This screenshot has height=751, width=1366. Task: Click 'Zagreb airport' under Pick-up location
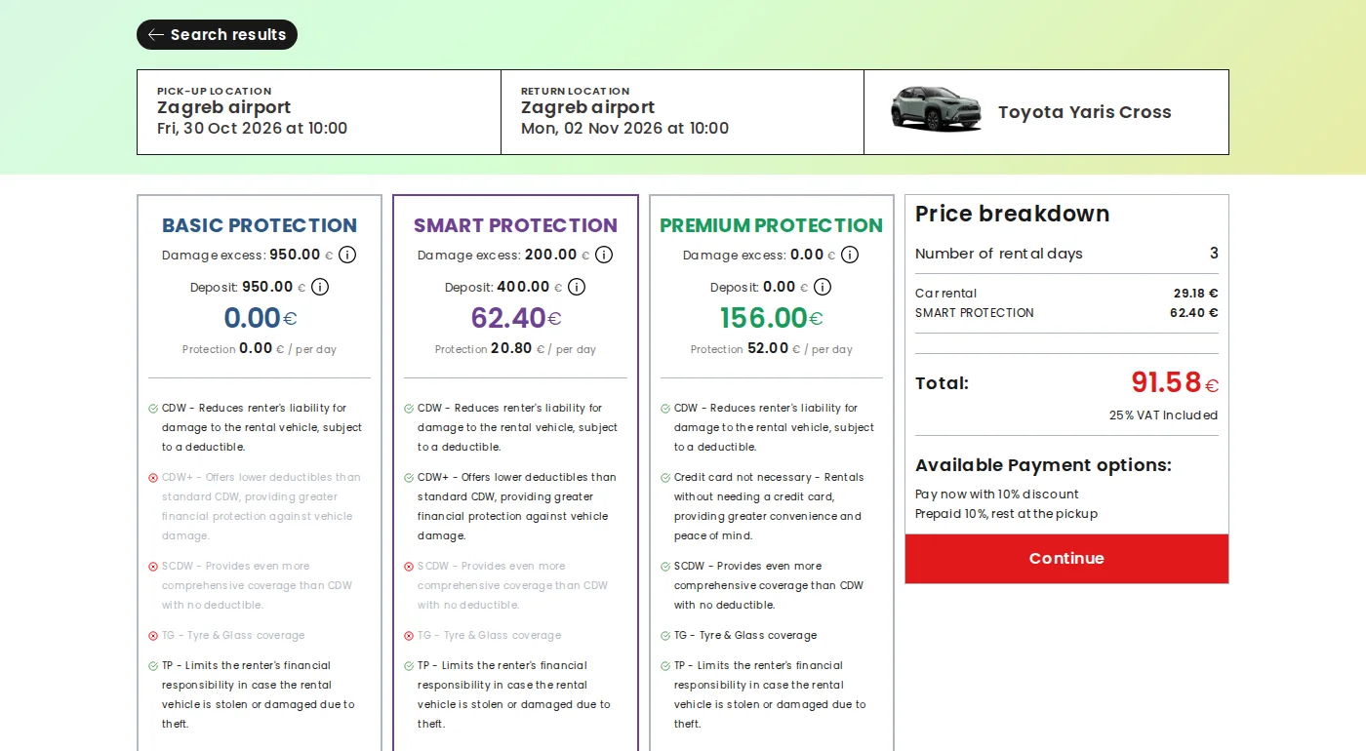(224, 107)
